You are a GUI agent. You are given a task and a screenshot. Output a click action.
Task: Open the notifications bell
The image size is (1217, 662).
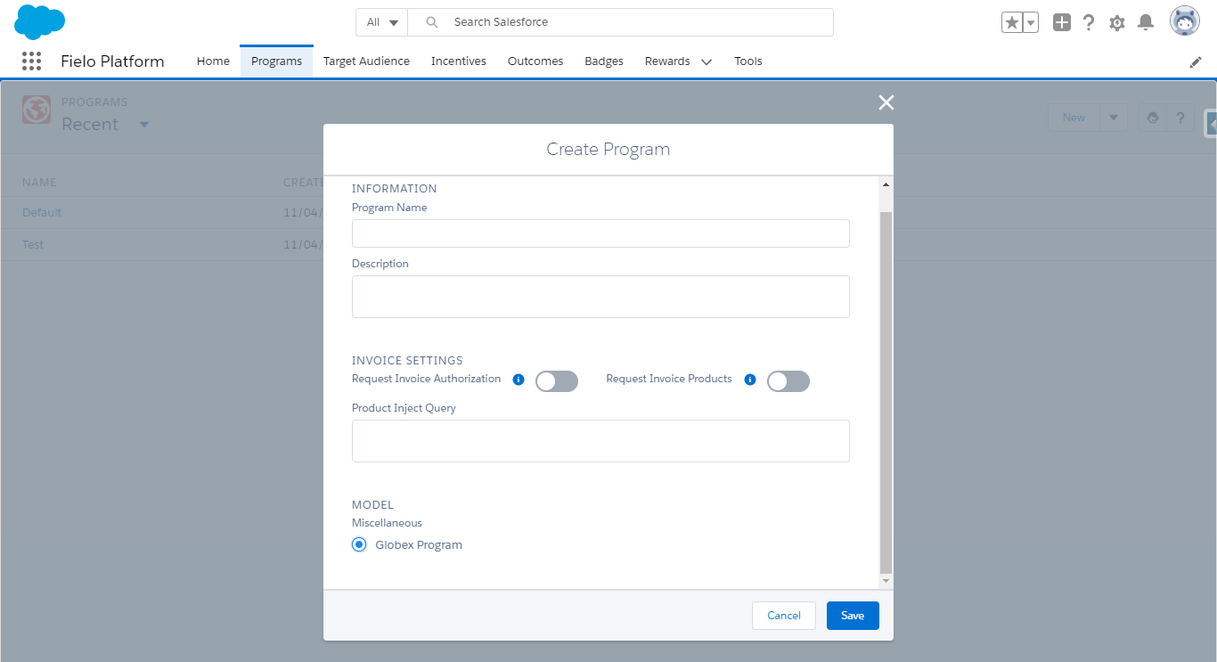1146,22
